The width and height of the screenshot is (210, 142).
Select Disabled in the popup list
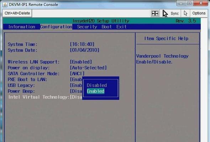tap(97, 85)
